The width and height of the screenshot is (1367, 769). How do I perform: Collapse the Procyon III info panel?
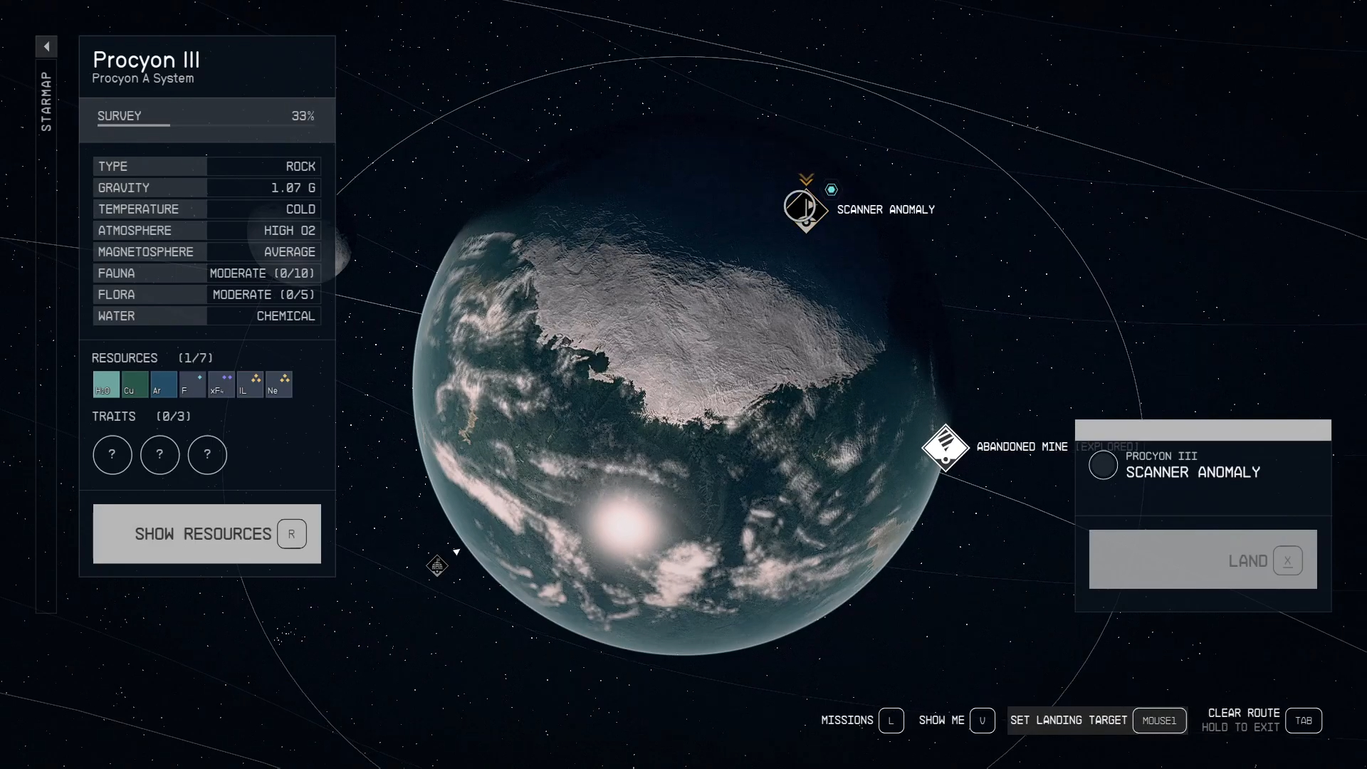coord(46,46)
